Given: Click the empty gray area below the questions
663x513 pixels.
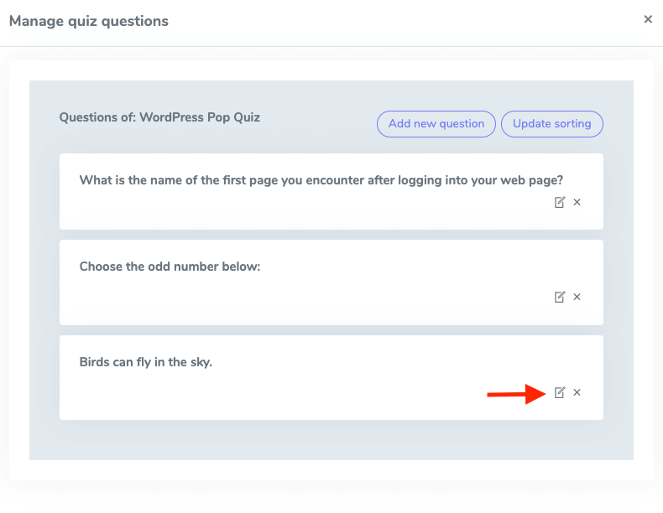Looking at the screenshot, I should 331,440.
